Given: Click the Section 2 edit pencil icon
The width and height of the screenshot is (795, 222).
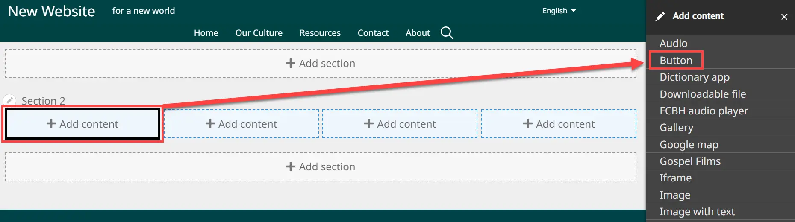Looking at the screenshot, I should [9, 101].
